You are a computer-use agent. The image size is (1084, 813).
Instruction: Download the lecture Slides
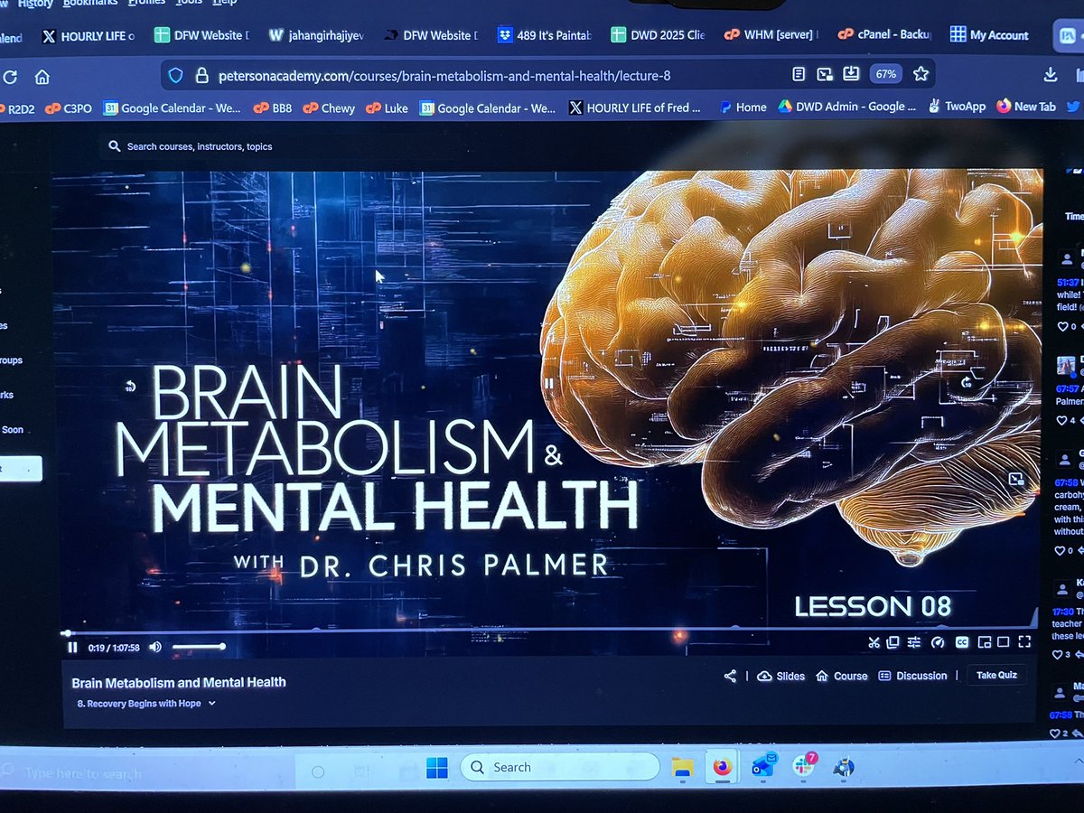(x=781, y=677)
